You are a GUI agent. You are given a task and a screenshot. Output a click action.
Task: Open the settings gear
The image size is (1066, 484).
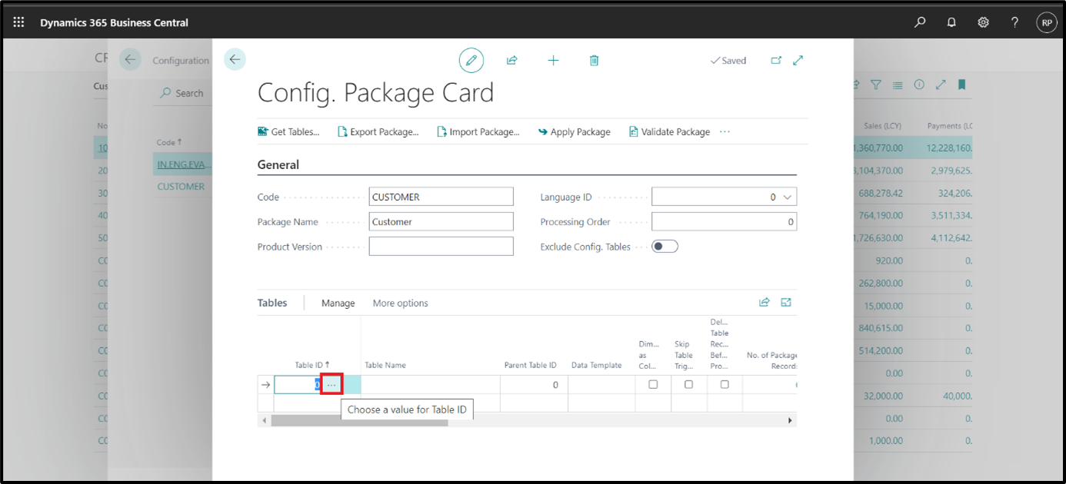(983, 22)
